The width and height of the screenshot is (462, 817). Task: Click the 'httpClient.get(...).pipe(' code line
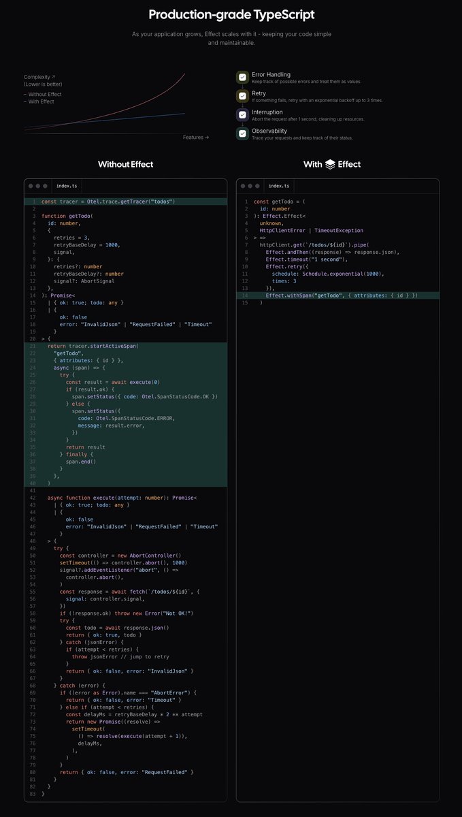click(313, 244)
